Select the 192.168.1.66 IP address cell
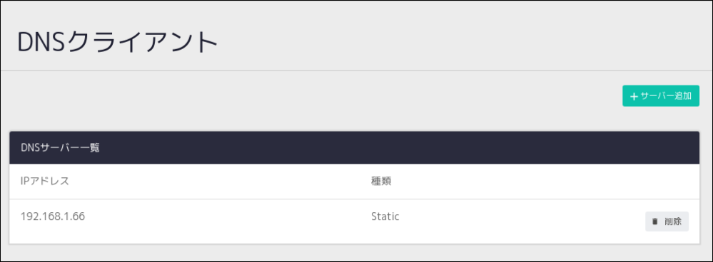The height and width of the screenshot is (262, 713). click(53, 216)
